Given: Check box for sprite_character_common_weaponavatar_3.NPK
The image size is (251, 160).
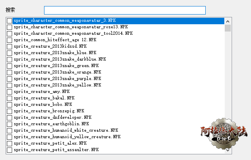Looking at the screenshot, I should pos(9,21).
